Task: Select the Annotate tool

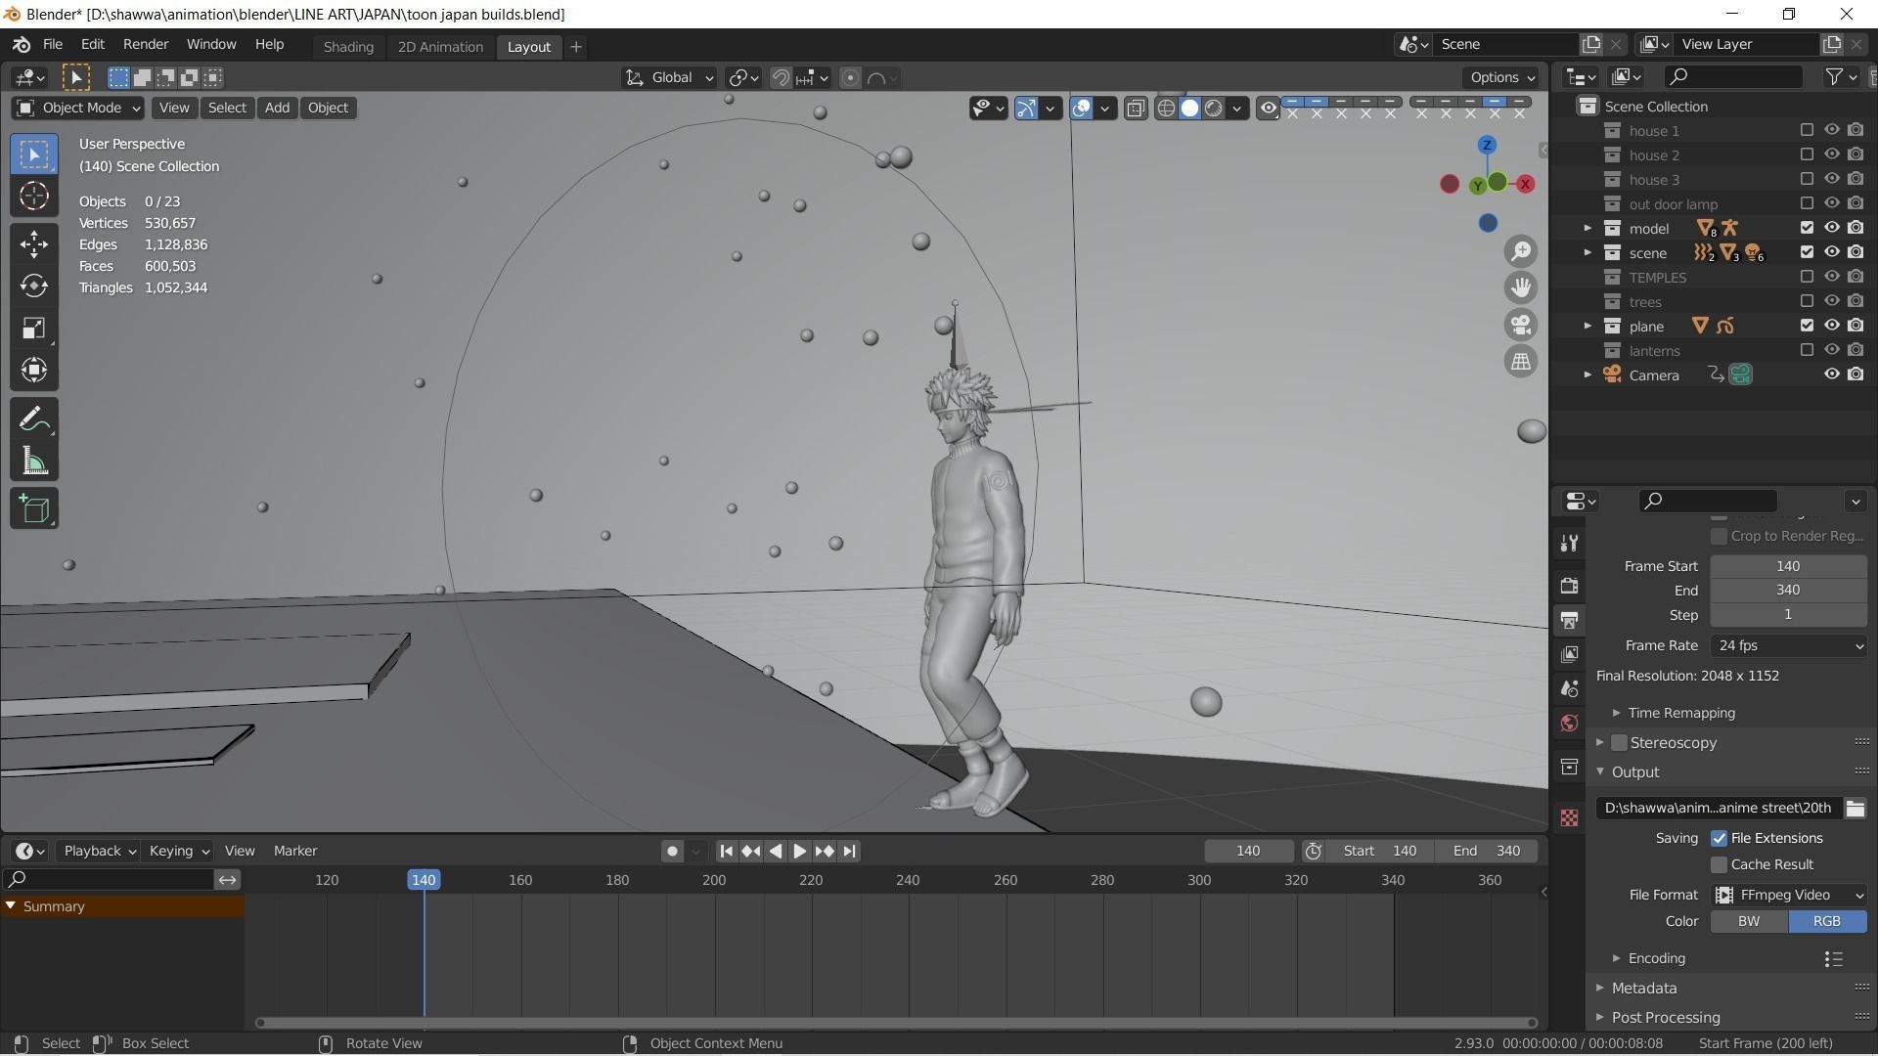Action: pyautogui.click(x=34, y=419)
